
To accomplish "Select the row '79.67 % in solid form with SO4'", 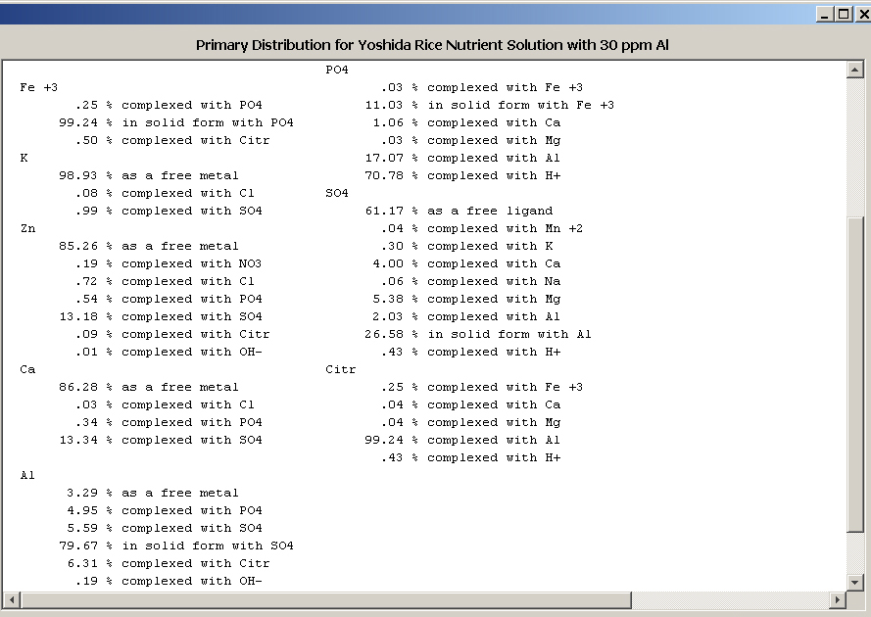I will click(176, 546).
